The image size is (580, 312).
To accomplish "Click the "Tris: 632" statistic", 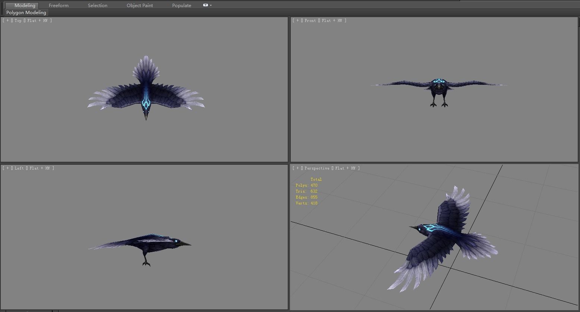I will coord(306,192).
